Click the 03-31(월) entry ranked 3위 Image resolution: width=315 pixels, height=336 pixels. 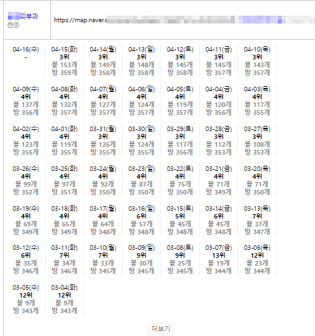(x=103, y=140)
